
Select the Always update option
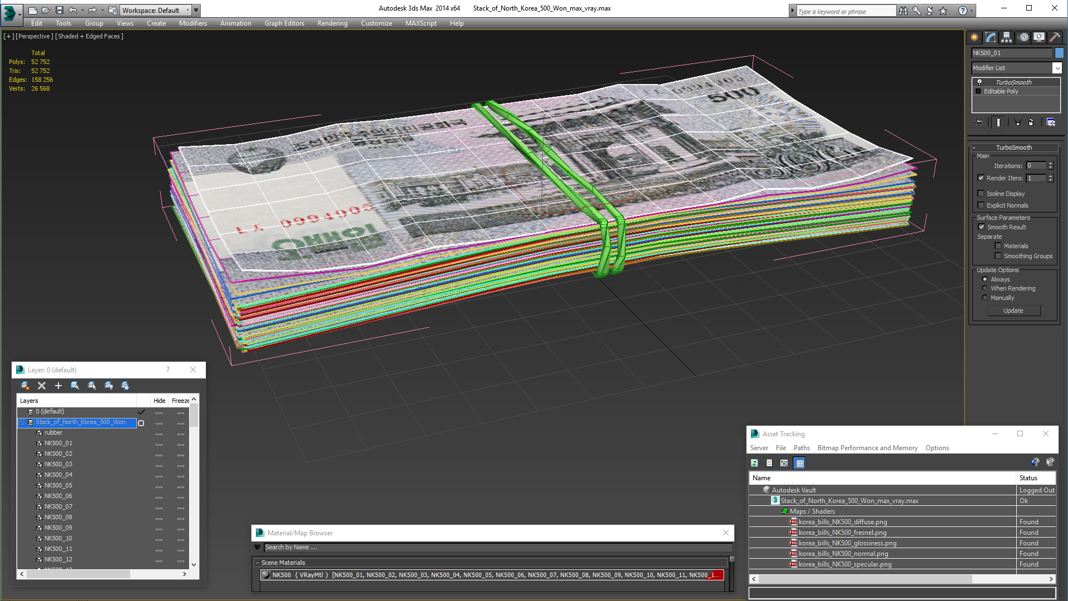point(985,279)
